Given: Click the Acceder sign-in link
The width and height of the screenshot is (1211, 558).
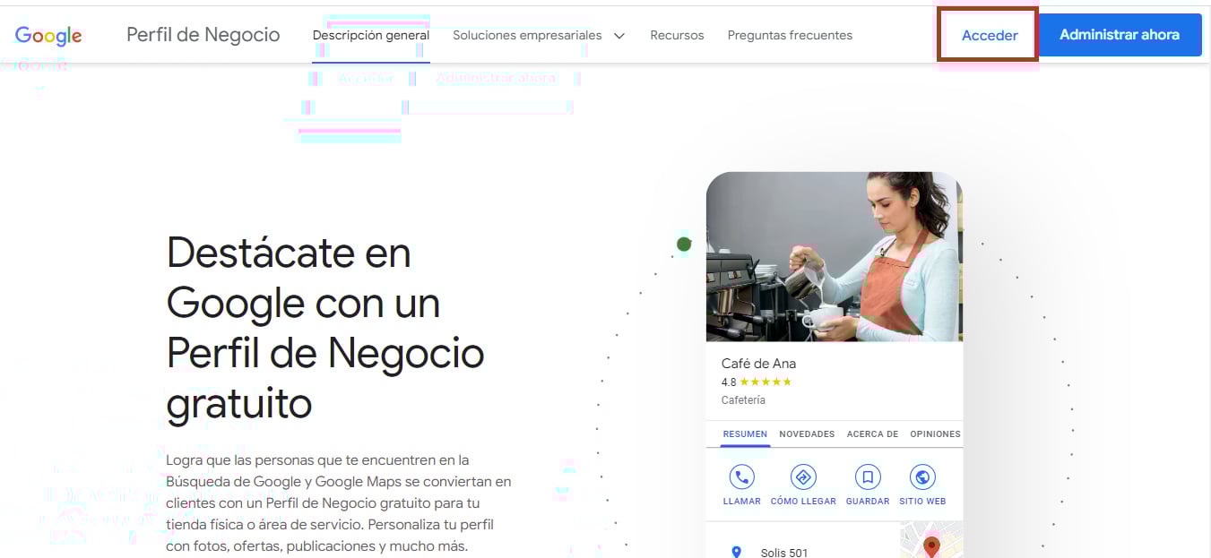Looking at the screenshot, I should point(990,36).
